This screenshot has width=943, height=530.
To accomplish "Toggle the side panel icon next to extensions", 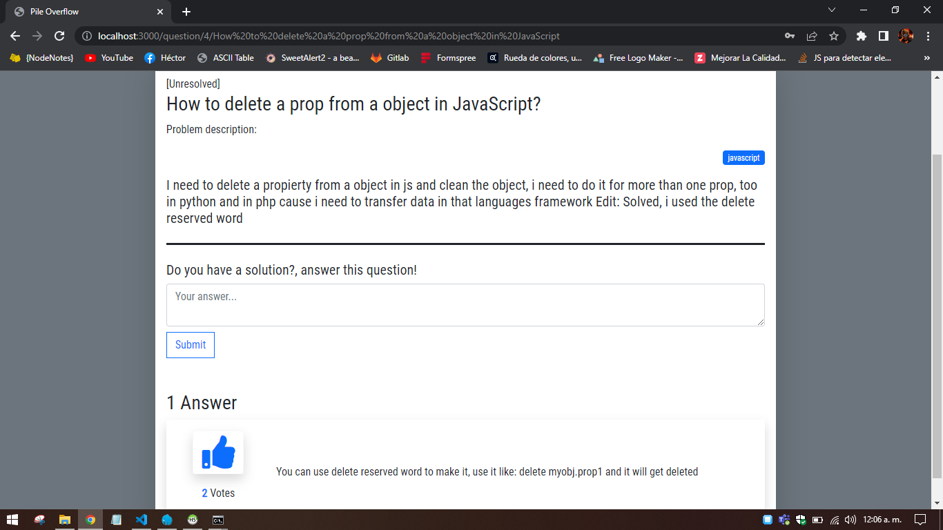I will [x=884, y=36].
